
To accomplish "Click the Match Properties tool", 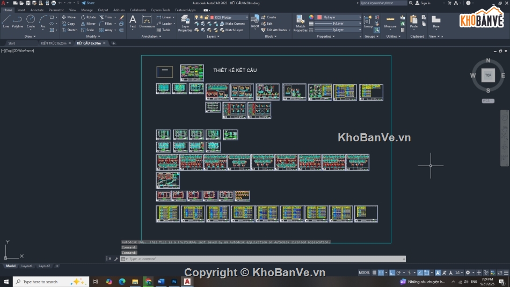I will coord(300,23).
